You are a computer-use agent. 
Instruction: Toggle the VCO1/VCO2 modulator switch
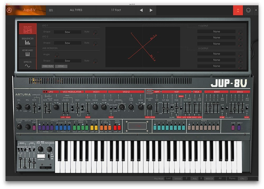(x=72, y=108)
